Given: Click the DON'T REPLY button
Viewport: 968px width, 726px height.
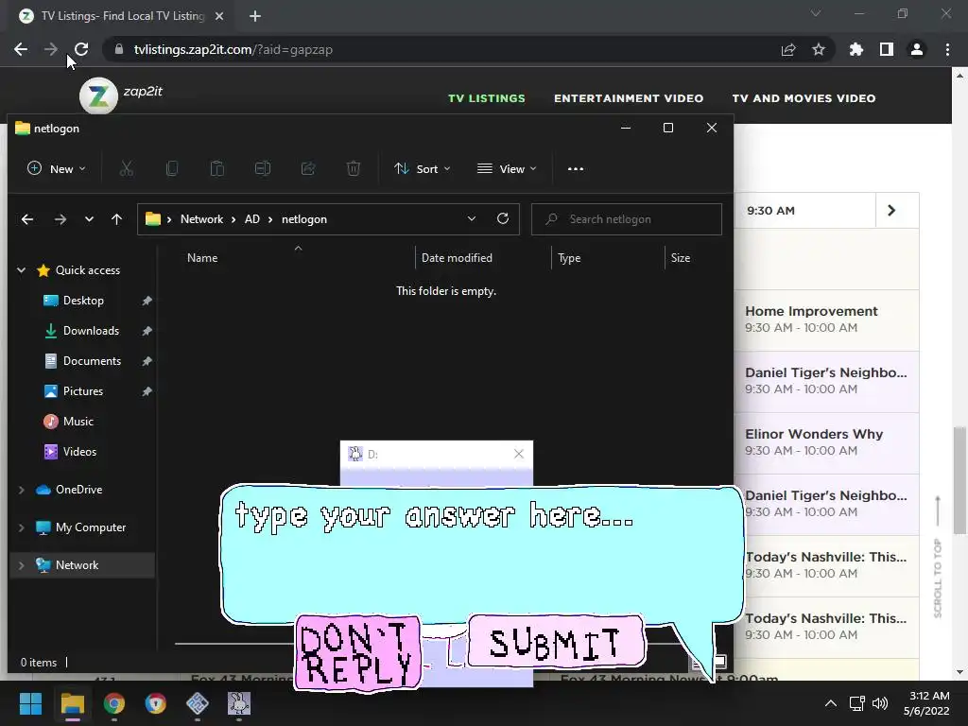Looking at the screenshot, I should click(x=358, y=653).
